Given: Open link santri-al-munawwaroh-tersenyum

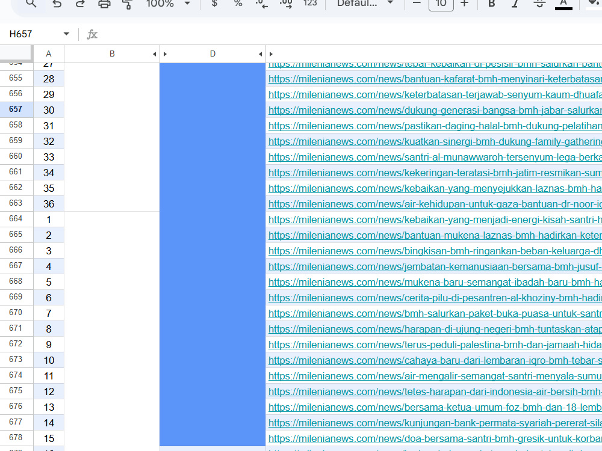Looking at the screenshot, I should click(435, 157).
